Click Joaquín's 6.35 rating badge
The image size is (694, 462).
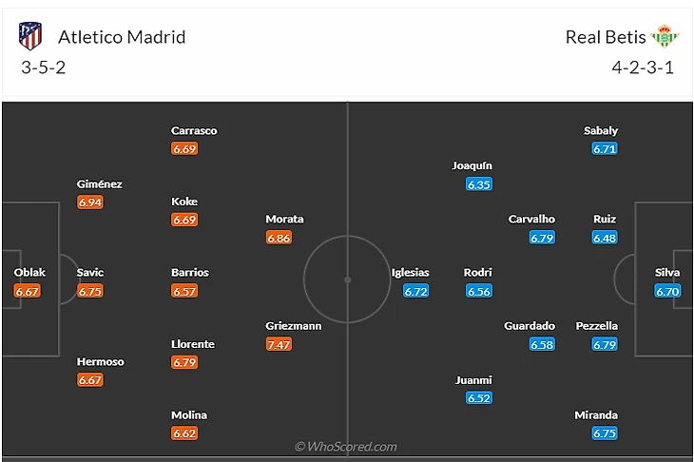coord(478,184)
